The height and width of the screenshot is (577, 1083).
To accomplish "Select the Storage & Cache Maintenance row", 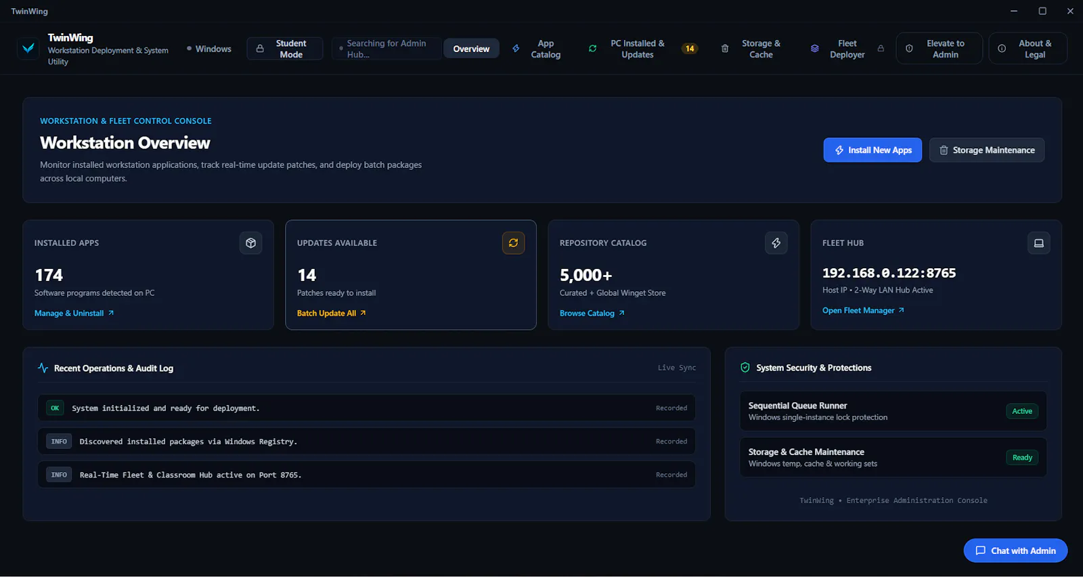I will (893, 458).
